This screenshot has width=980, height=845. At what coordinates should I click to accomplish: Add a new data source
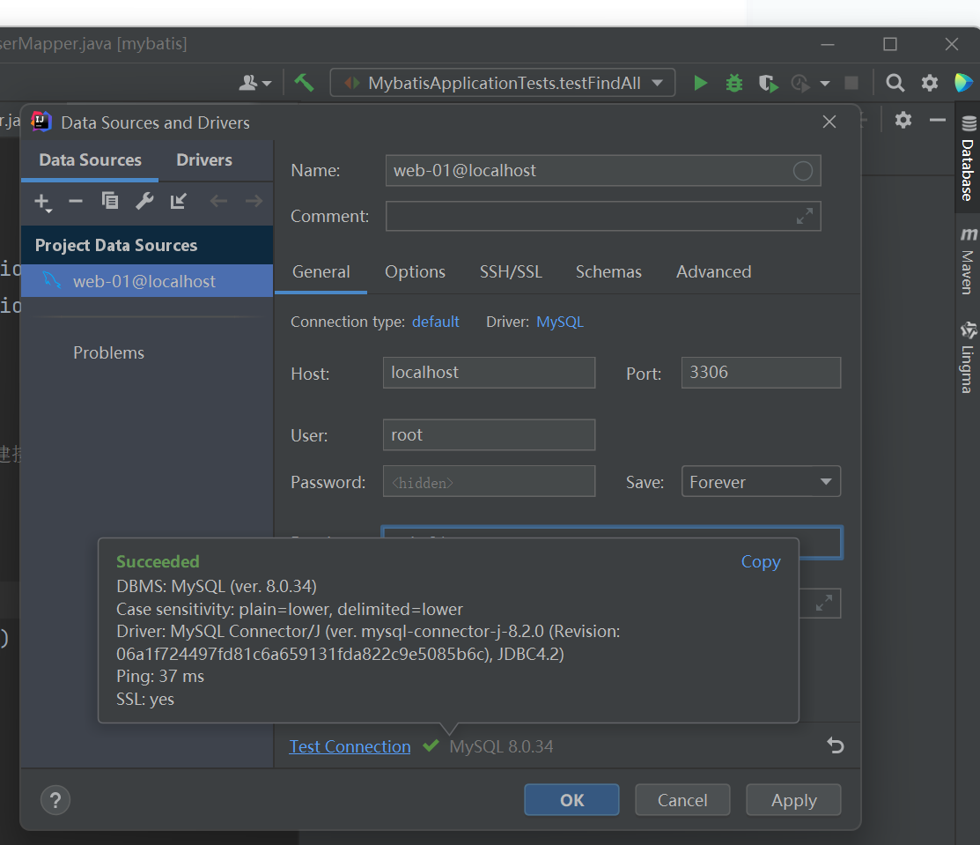tap(42, 202)
